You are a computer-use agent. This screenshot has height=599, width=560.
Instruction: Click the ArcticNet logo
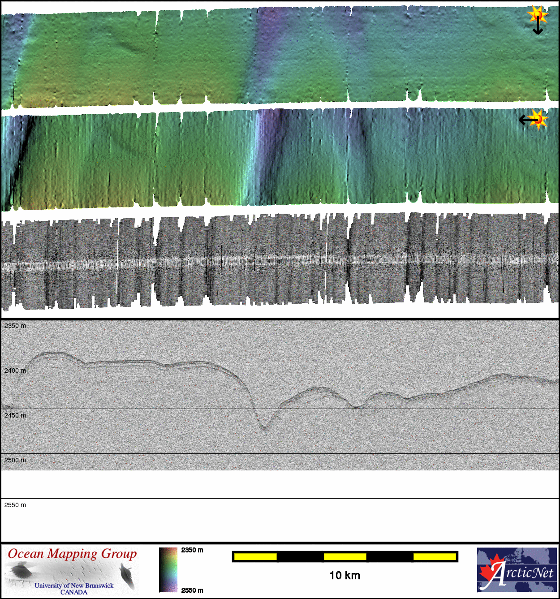pyautogui.click(x=517, y=569)
